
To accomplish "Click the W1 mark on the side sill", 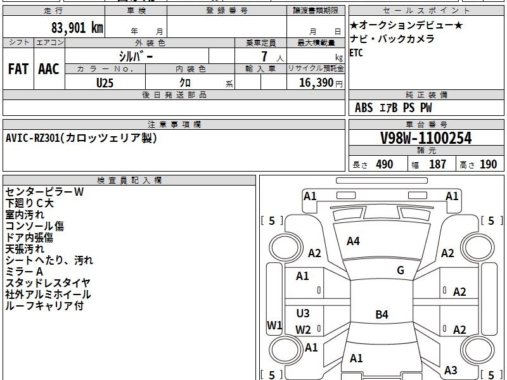I will tap(274, 326).
